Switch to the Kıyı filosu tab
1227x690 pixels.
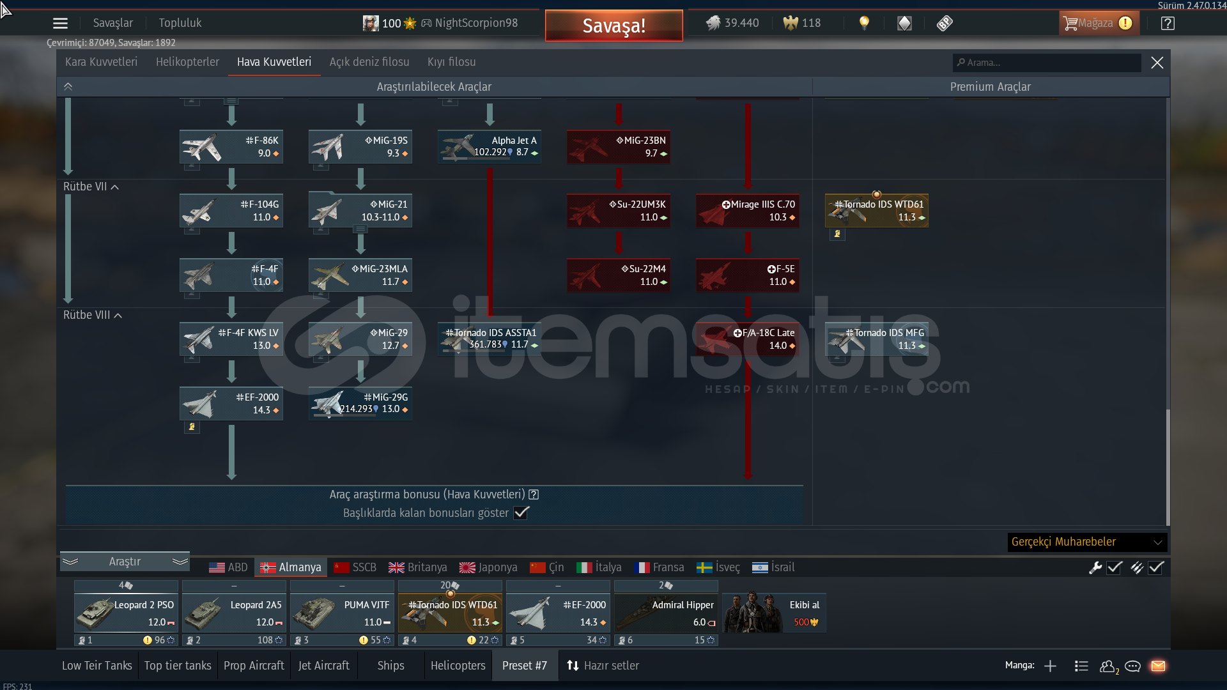point(451,62)
